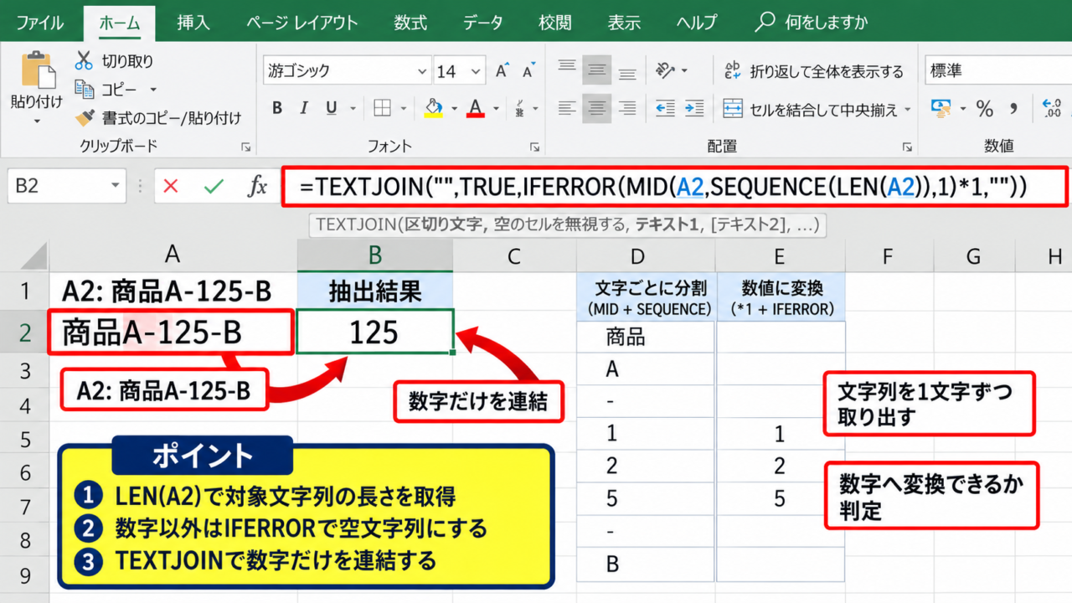Click the Orientation text angle icon
The height and width of the screenshot is (603, 1072).
[x=666, y=70]
